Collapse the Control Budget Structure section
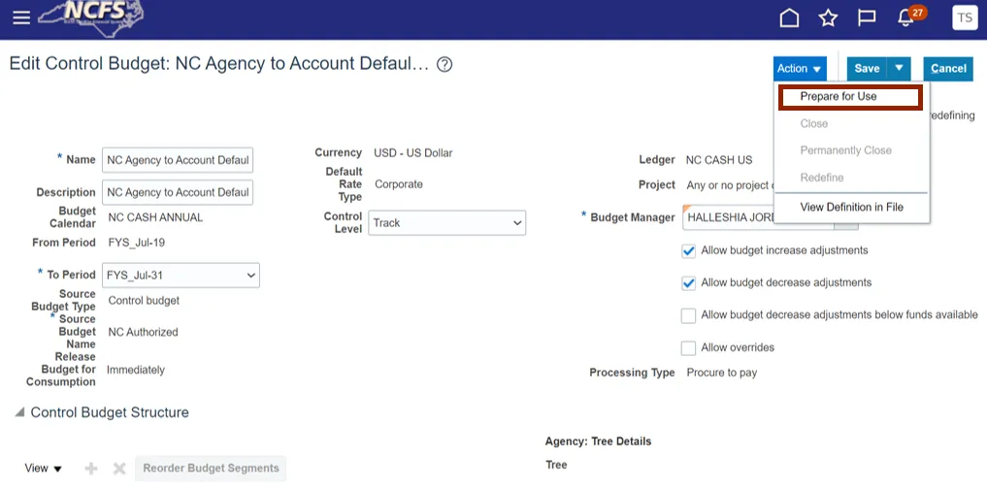Image resolution: width=987 pixels, height=489 pixels. point(19,413)
